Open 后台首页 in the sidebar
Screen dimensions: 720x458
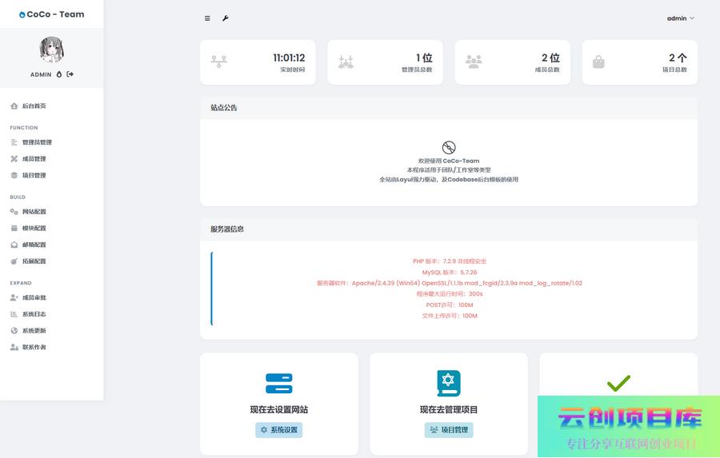coord(34,106)
